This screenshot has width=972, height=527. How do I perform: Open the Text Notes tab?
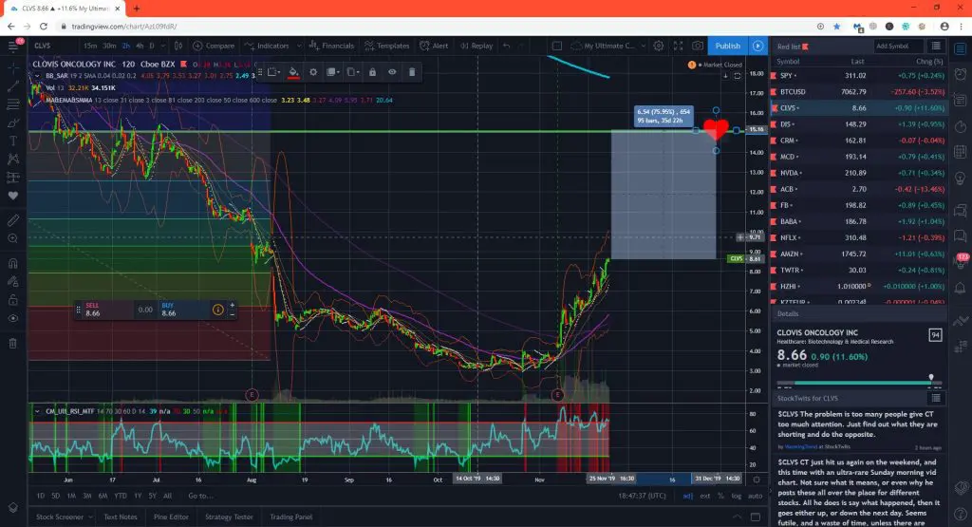pyautogui.click(x=121, y=518)
